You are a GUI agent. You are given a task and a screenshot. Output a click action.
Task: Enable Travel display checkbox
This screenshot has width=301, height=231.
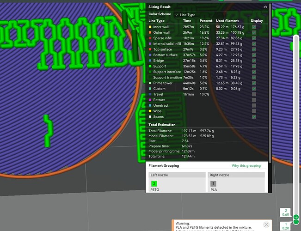254,94
